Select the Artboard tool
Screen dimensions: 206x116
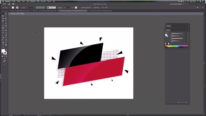(x=6, y=42)
